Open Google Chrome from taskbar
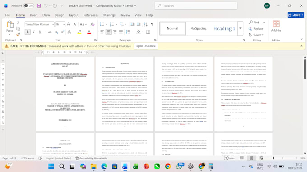 point(168,167)
